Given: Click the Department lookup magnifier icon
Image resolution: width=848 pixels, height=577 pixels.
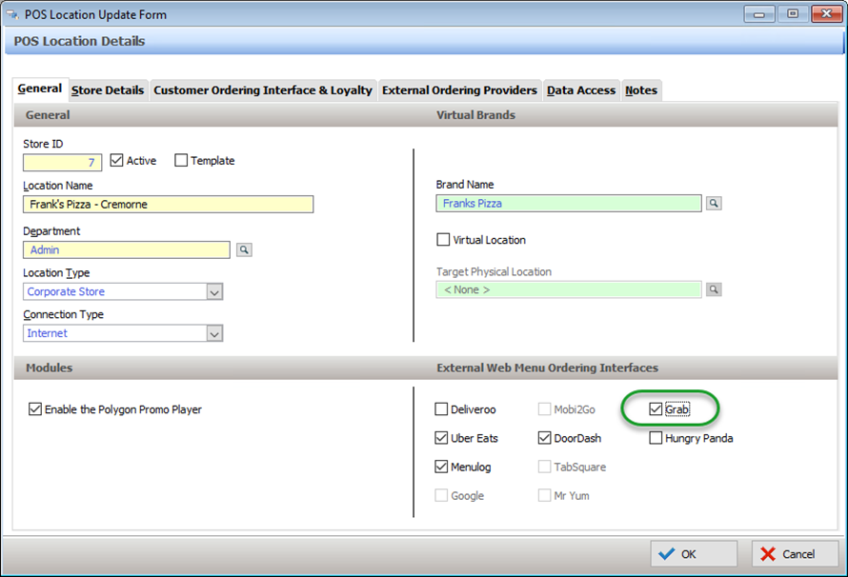Looking at the screenshot, I should tap(244, 249).
